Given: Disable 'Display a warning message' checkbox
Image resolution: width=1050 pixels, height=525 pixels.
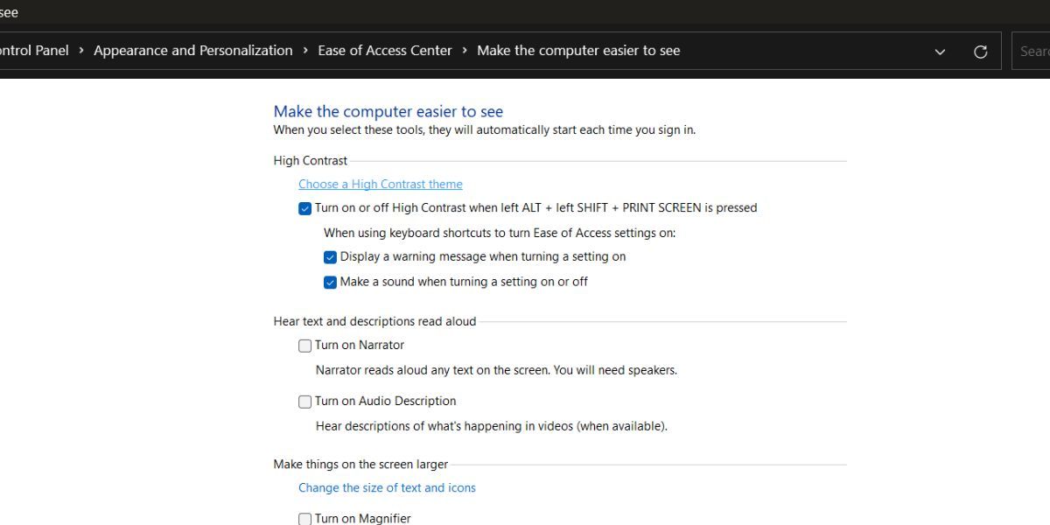Looking at the screenshot, I should point(330,257).
